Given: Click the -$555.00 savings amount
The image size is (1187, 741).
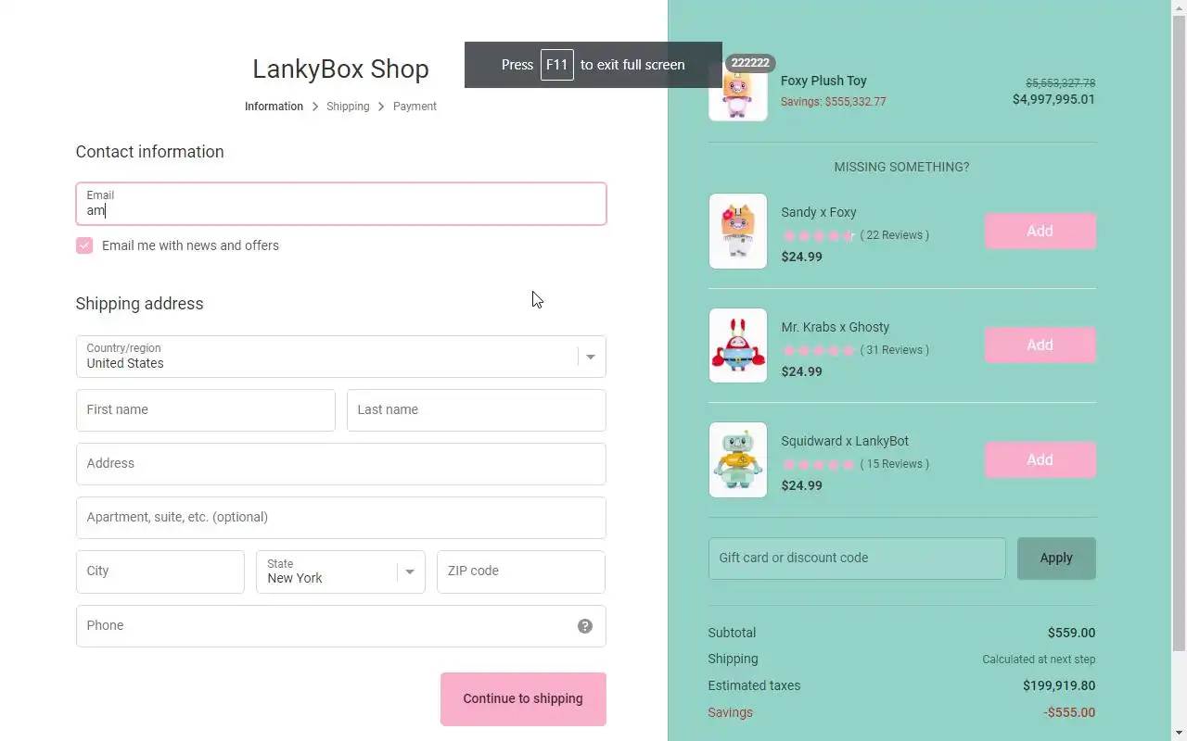Looking at the screenshot, I should click(x=1069, y=713).
